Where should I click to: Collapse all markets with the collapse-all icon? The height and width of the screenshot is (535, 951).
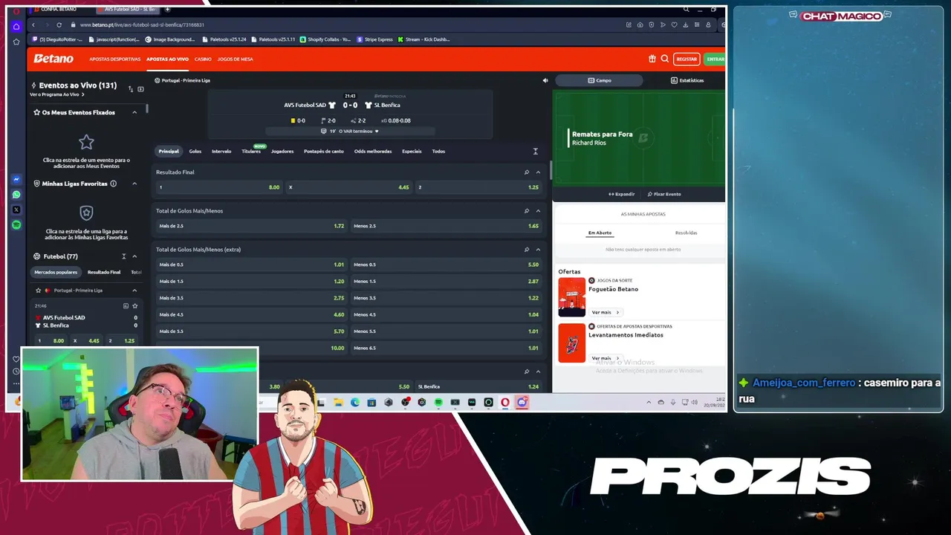tap(535, 152)
